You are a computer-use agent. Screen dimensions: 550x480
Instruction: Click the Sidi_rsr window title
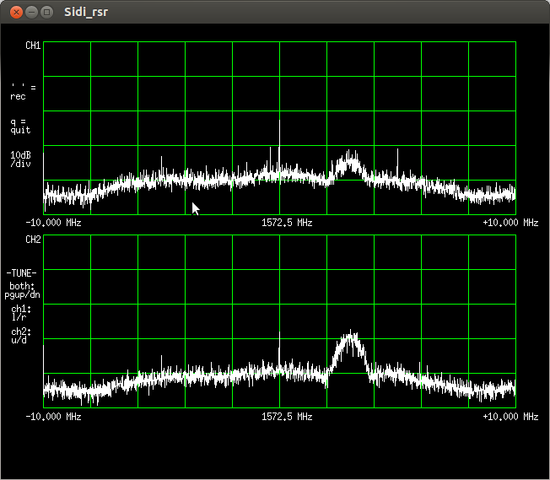(x=86, y=12)
